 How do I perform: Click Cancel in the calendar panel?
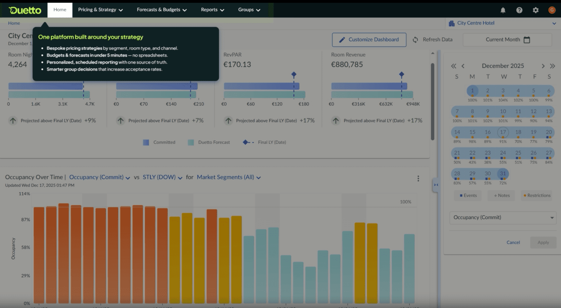click(513, 243)
